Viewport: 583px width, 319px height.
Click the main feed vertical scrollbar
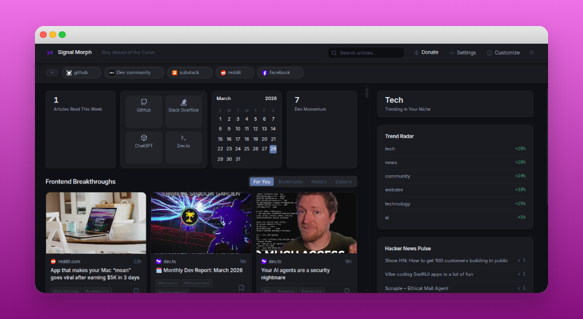367,93
